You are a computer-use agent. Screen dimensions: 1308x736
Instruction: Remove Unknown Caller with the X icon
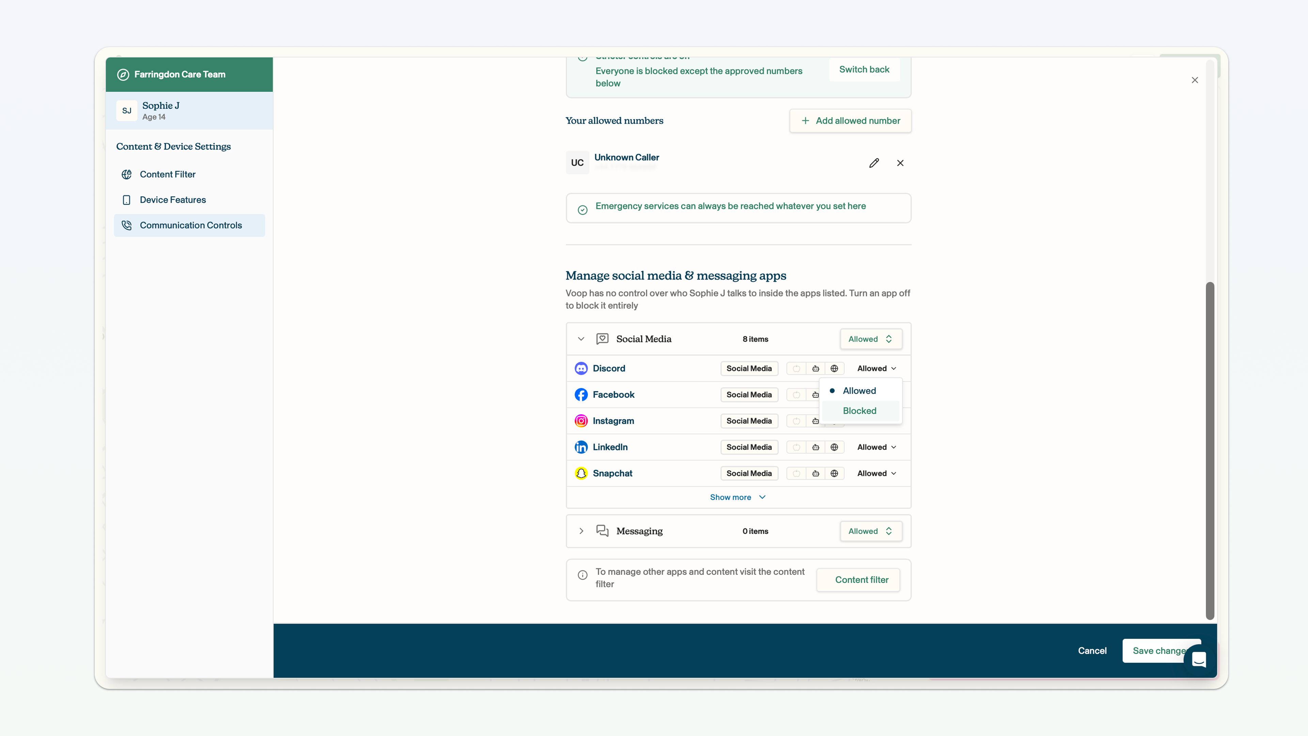click(x=900, y=163)
